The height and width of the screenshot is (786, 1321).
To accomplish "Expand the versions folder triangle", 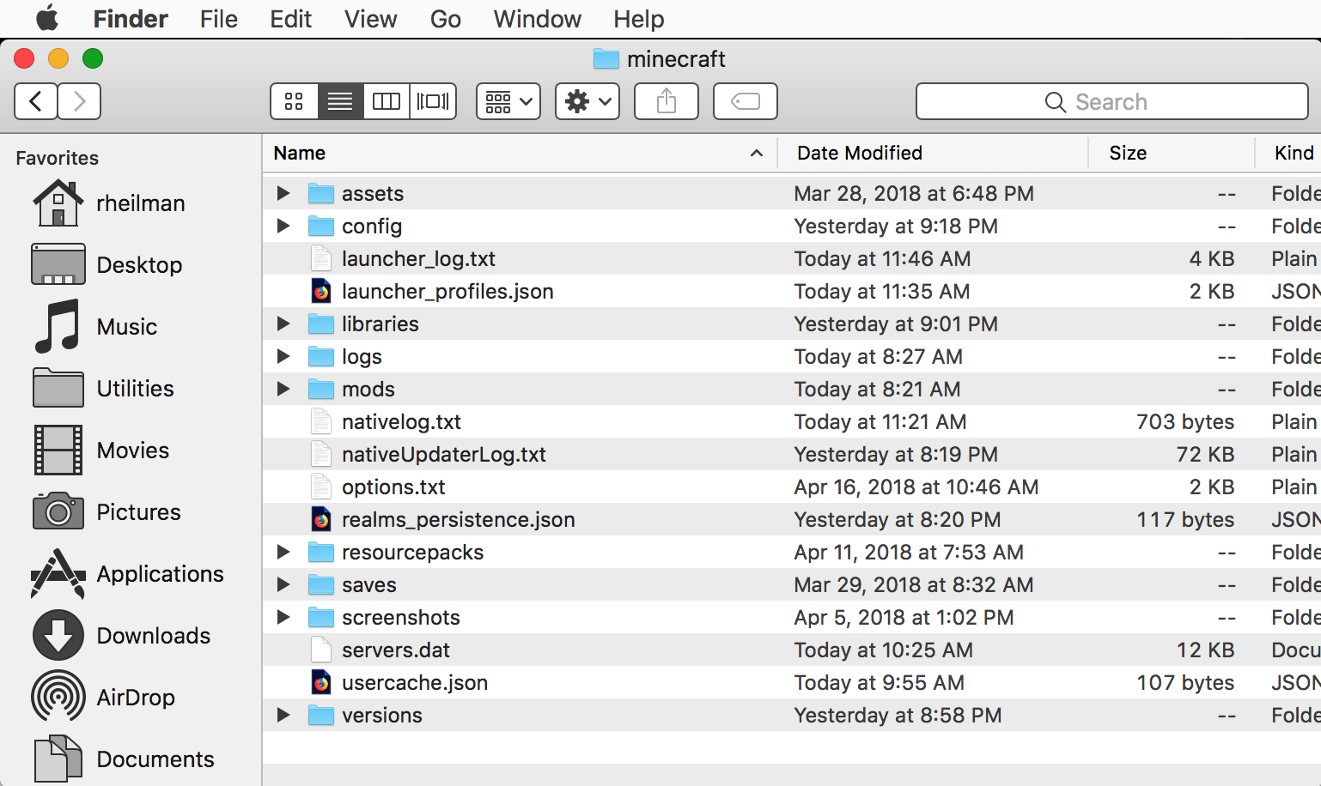I will pyautogui.click(x=283, y=715).
